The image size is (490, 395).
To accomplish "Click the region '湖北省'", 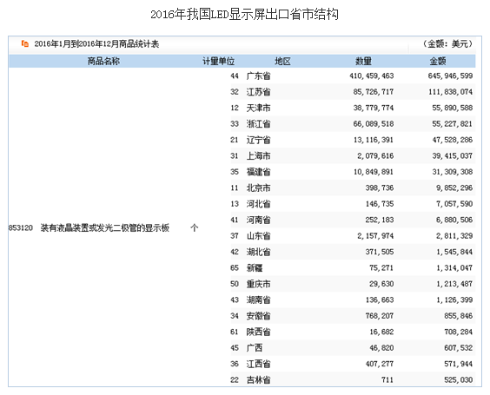I will point(258,252).
